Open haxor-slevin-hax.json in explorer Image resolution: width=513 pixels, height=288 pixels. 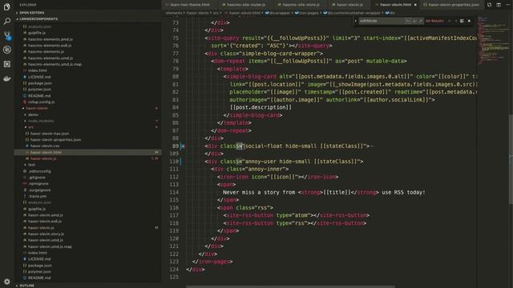[50, 134]
